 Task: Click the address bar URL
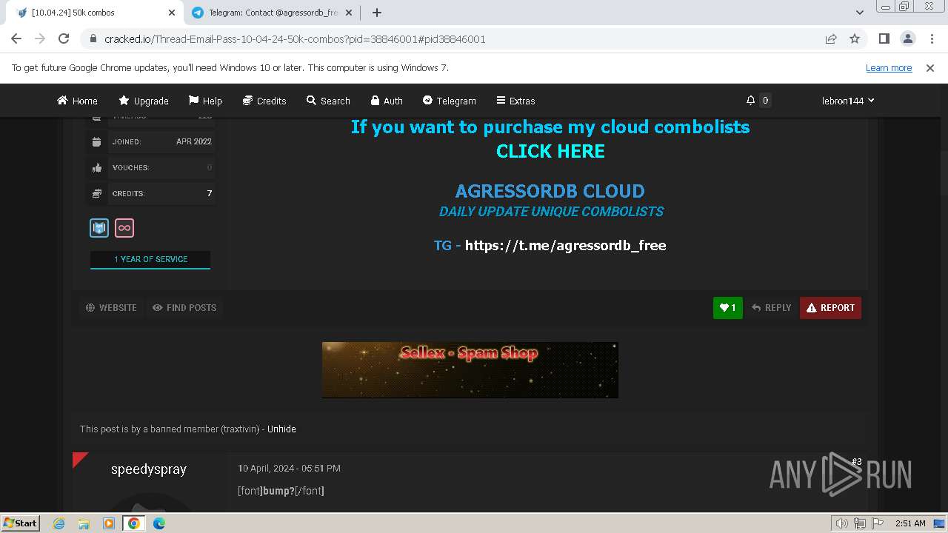tap(295, 39)
